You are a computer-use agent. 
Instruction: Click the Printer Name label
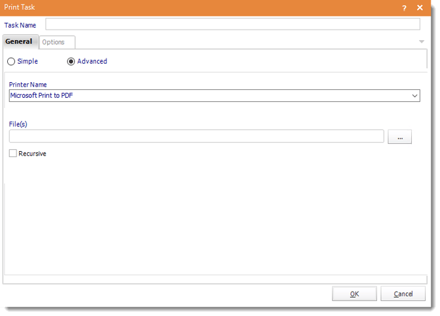(x=28, y=85)
